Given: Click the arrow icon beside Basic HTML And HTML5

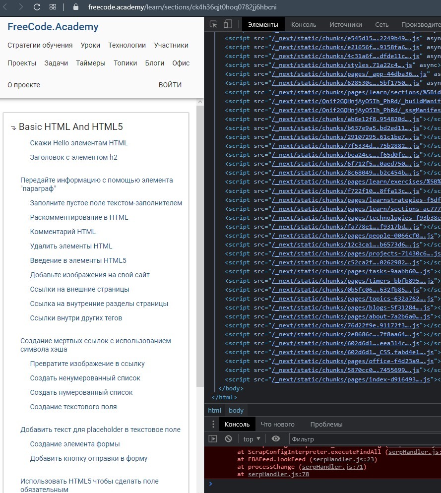Looking at the screenshot, I should point(13,128).
